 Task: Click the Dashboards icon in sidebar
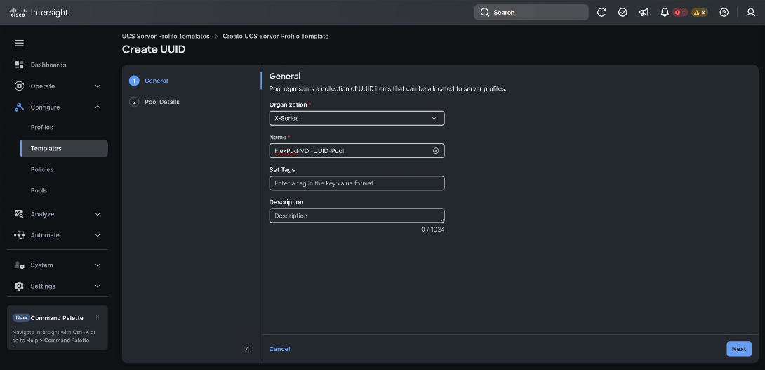tap(19, 65)
